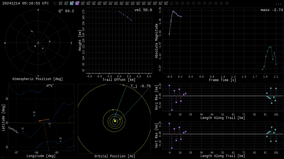Select the orange meteor ground track on map
This screenshot has height=159, width=284.
[x=44, y=120]
